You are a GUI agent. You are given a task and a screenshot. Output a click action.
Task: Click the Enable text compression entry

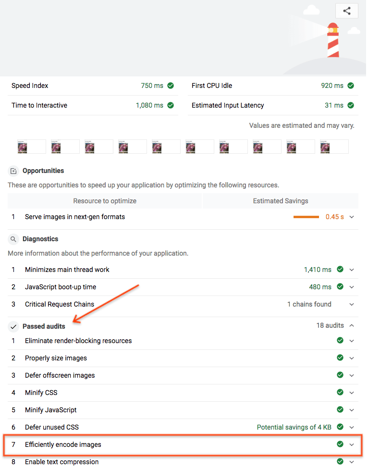click(x=61, y=461)
